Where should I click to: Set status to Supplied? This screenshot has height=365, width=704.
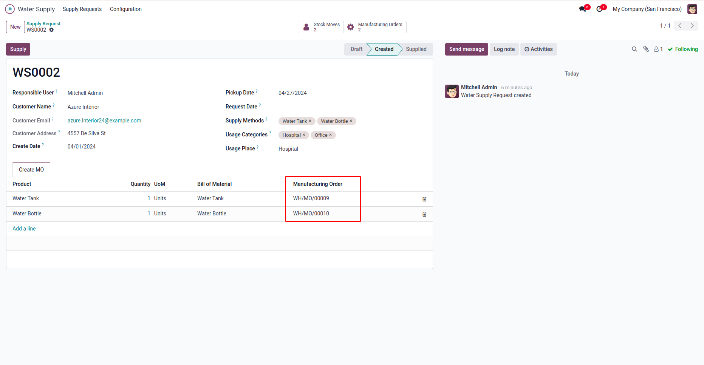(x=416, y=49)
